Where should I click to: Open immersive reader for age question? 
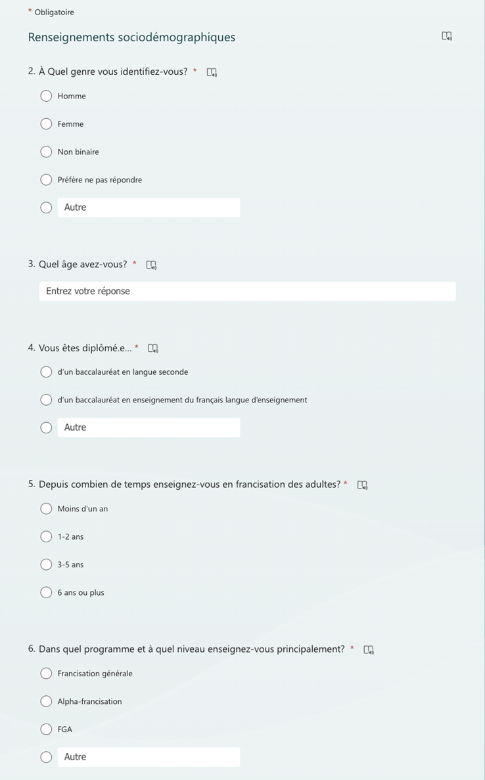pos(151,265)
